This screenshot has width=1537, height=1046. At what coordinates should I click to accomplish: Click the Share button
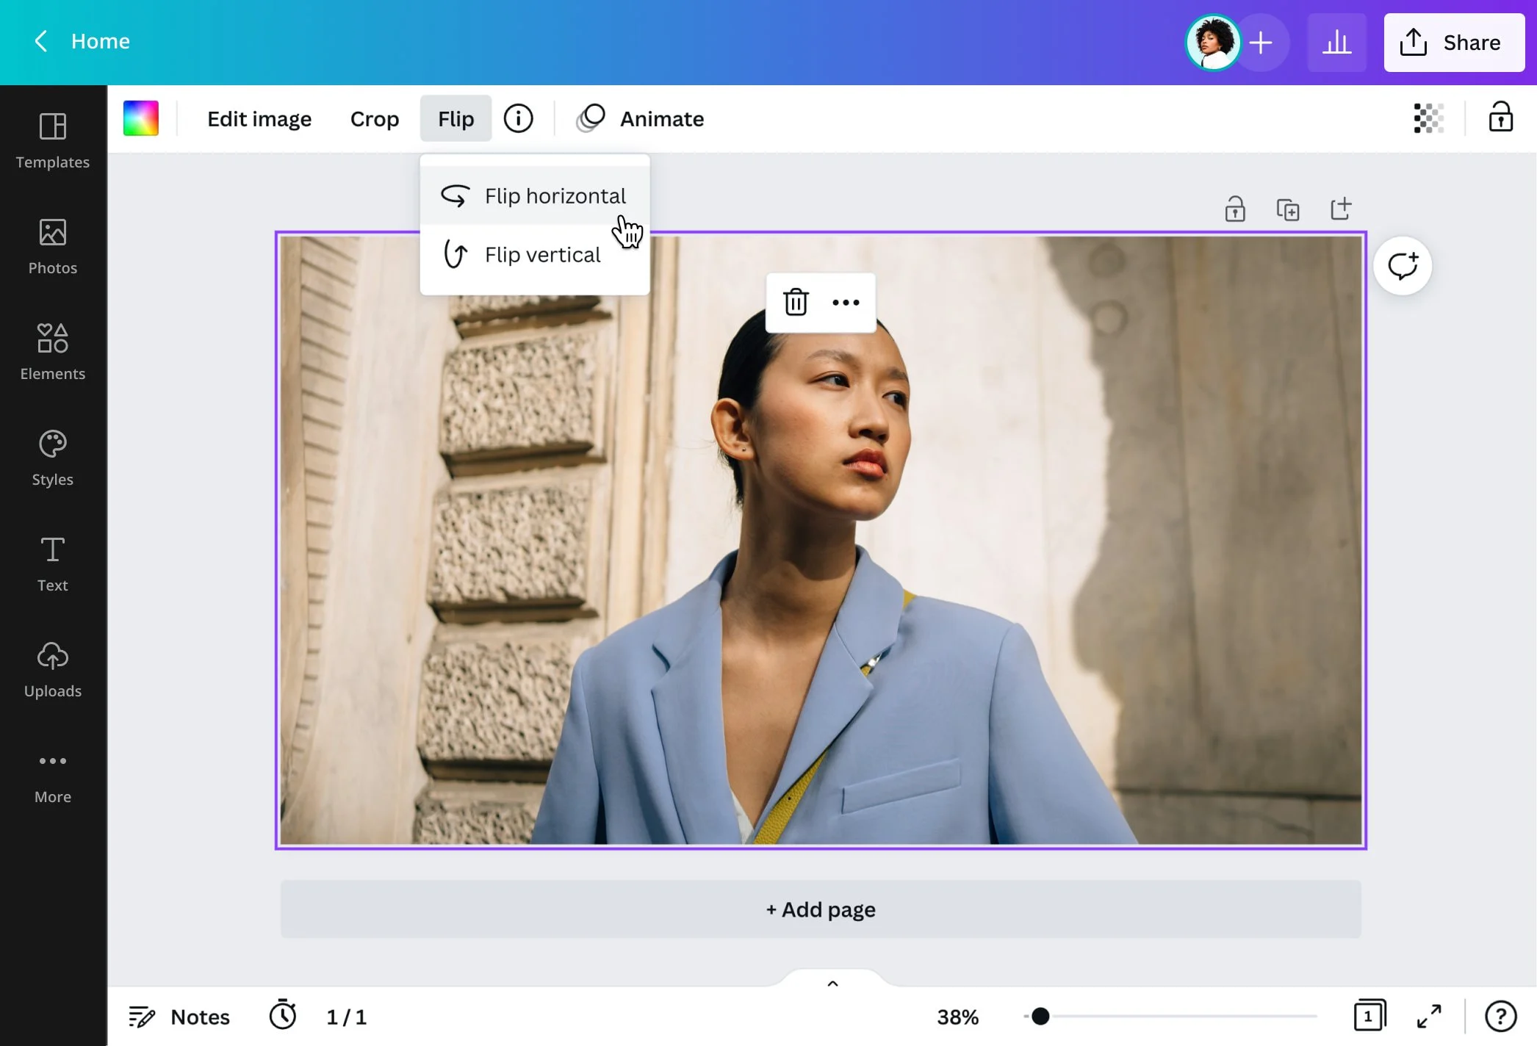[1454, 42]
